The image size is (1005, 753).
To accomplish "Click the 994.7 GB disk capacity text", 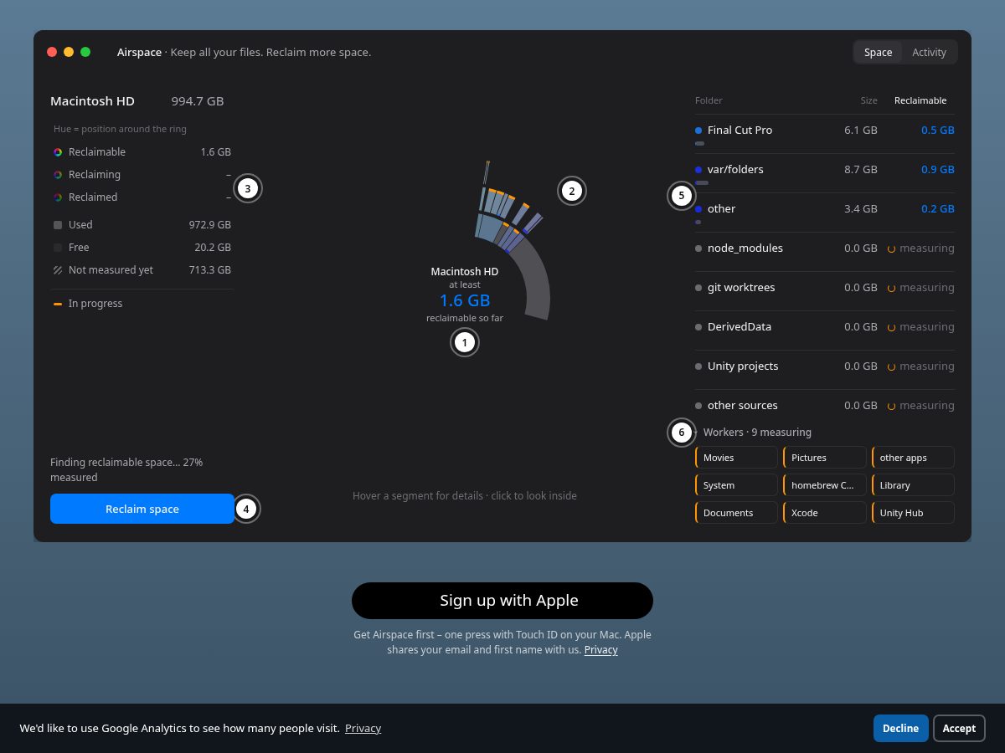I will pos(198,101).
